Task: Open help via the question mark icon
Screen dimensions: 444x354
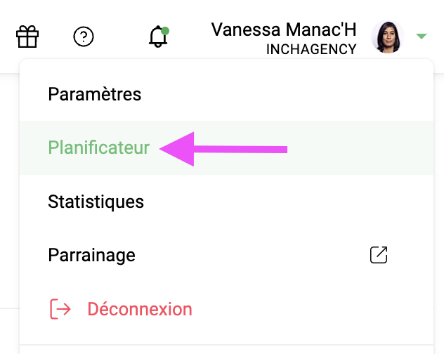Action: click(x=84, y=36)
